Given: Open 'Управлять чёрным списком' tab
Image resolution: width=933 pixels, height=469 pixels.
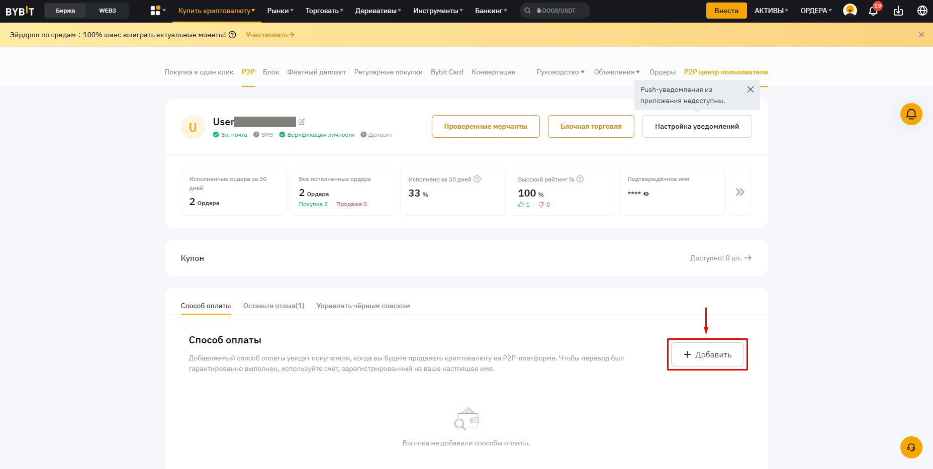Looking at the screenshot, I should point(363,306).
